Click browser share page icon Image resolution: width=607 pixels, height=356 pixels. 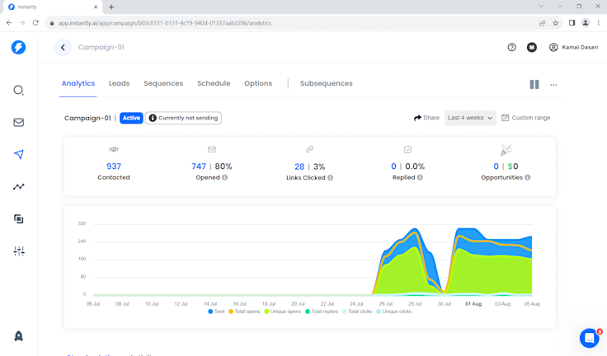[543, 23]
